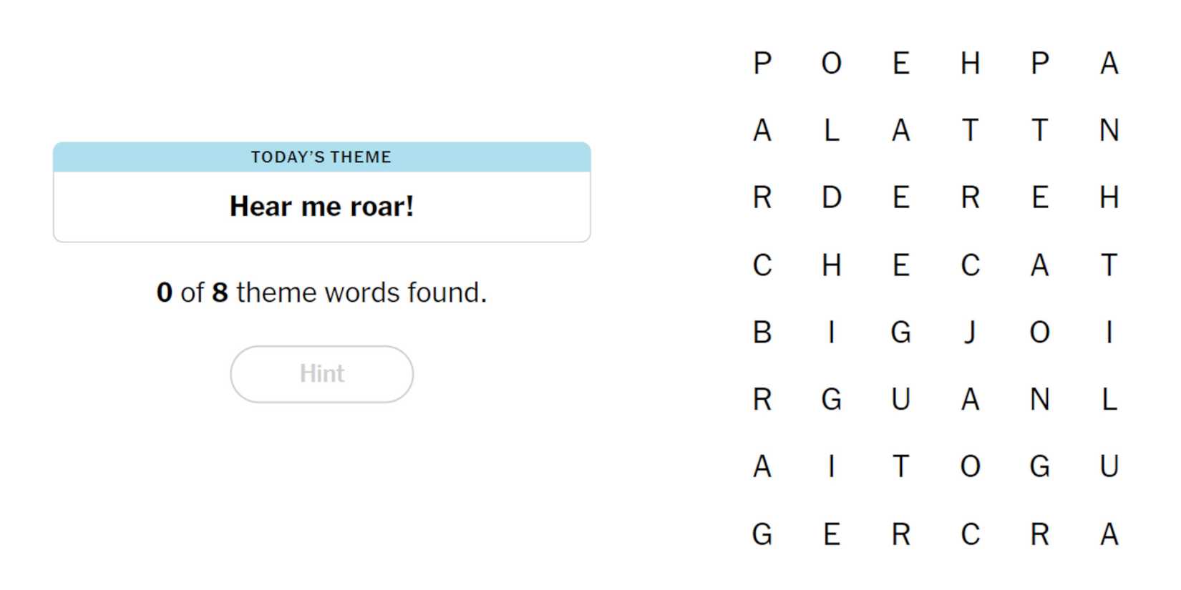Screen dimensions: 1181x590
Task: Choose the letter N in the second row
Action: tap(1109, 131)
